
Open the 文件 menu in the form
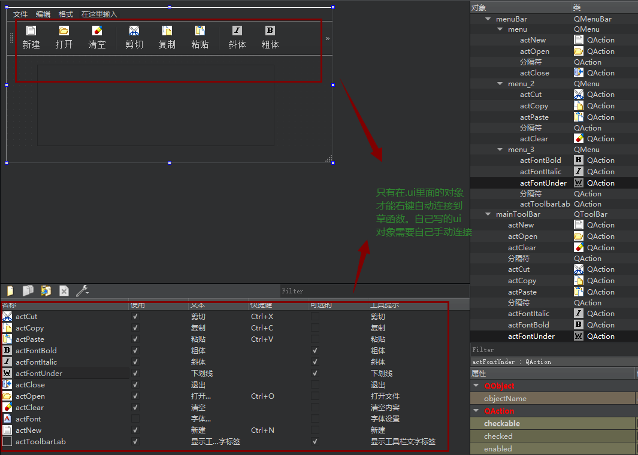pyautogui.click(x=20, y=14)
